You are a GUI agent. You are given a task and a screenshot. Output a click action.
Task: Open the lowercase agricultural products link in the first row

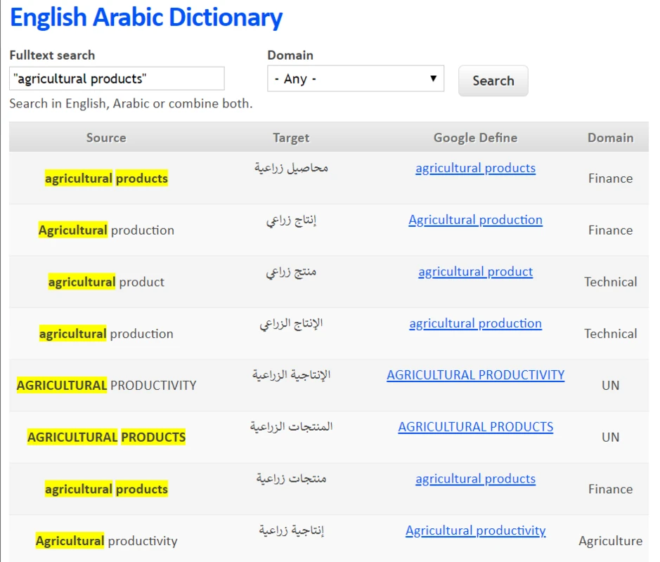[x=476, y=168]
